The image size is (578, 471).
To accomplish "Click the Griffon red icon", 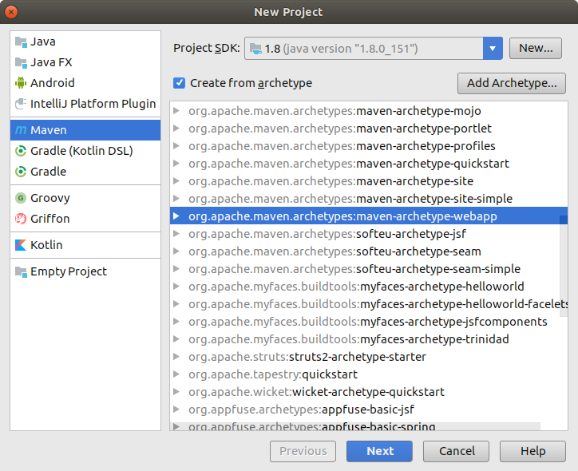I will 21,219.
